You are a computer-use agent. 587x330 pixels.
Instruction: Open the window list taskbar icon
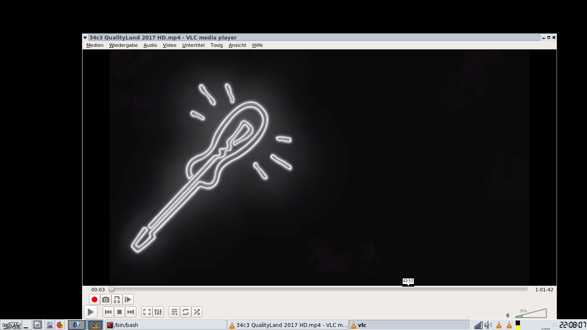pos(38,325)
